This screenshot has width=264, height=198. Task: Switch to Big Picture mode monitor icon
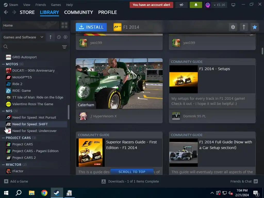pos(233,5)
